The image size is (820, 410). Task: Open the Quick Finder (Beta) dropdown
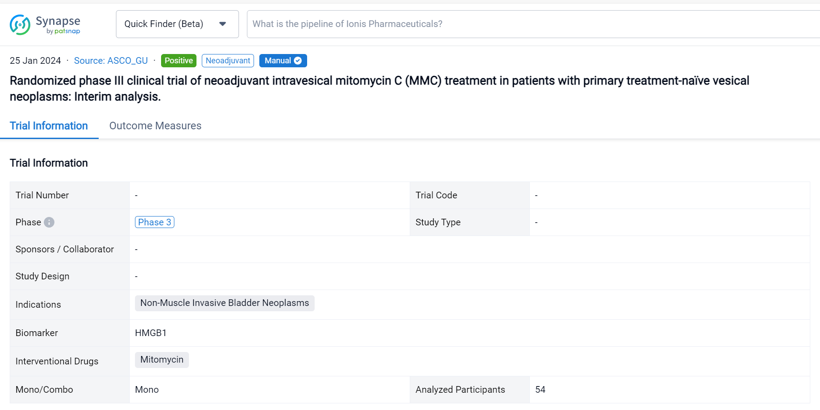tap(164, 24)
